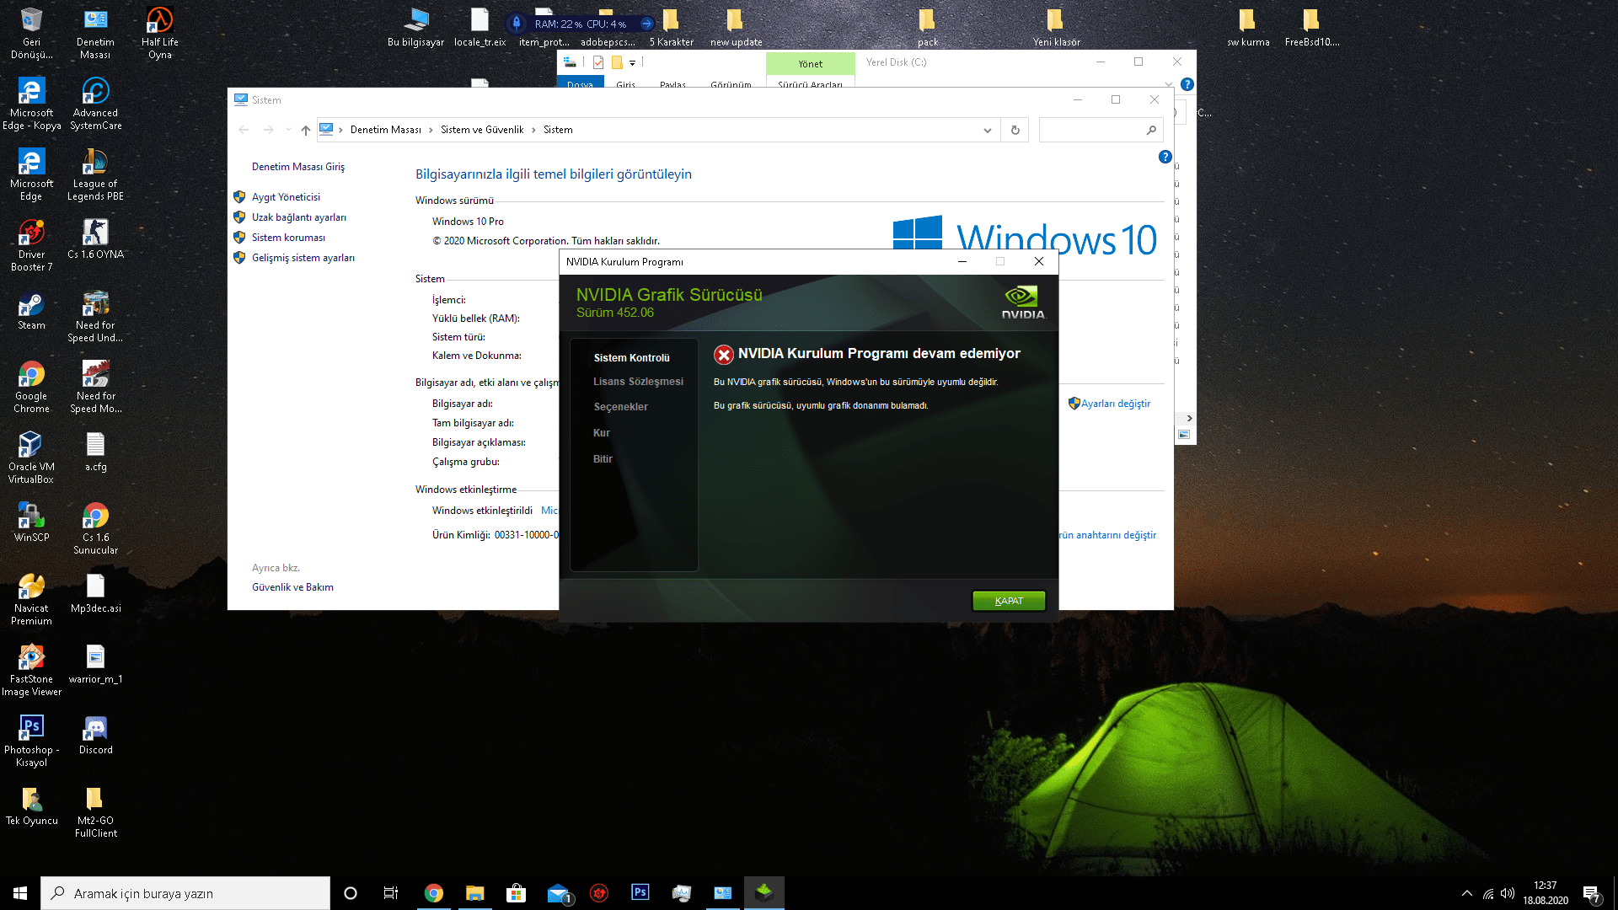Click Chrome icon in the taskbar
Viewport: 1618px width, 910px height.
point(434,893)
